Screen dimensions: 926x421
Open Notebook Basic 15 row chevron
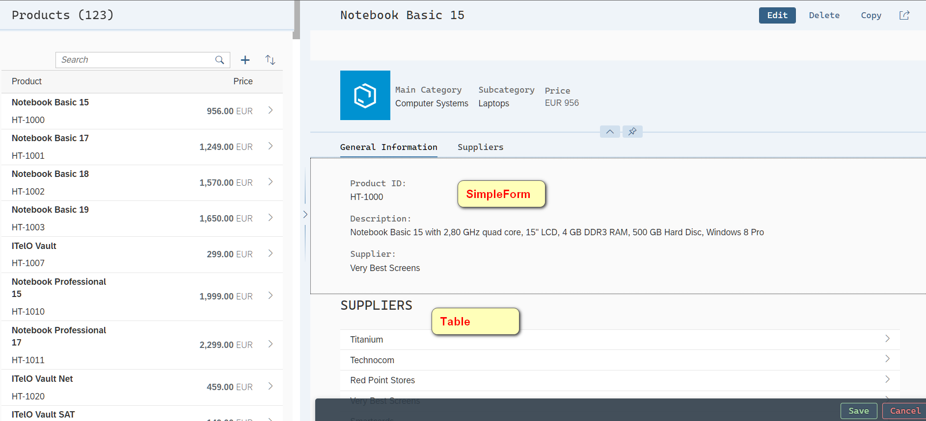[x=271, y=110]
